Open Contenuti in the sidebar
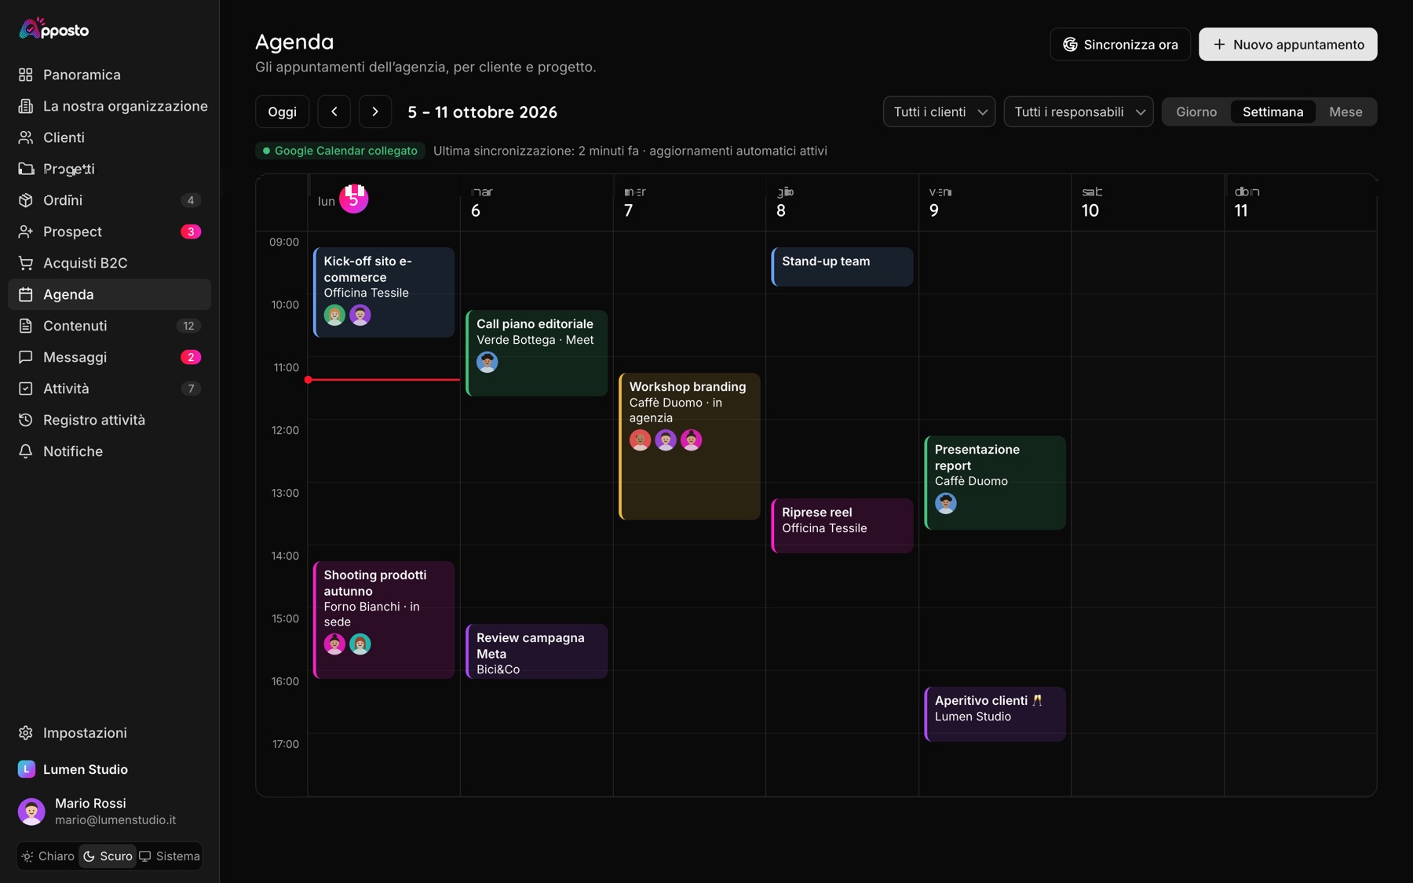The image size is (1413, 883). tap(110, 326)
